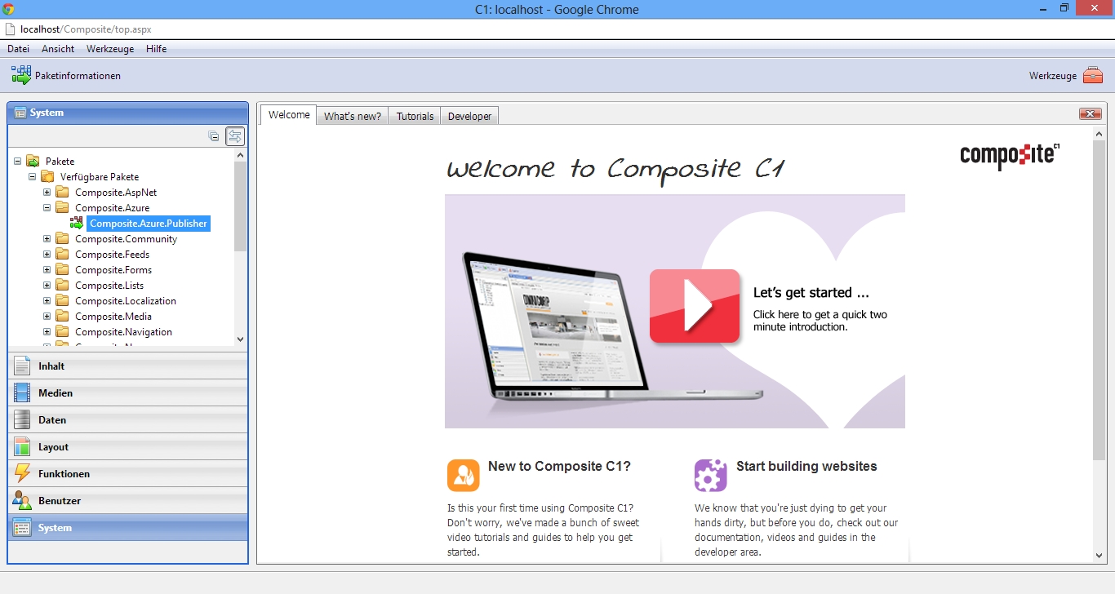Open the Benutzer perspective
Viewport: 1115px width, 594px height.
point(59,501)
